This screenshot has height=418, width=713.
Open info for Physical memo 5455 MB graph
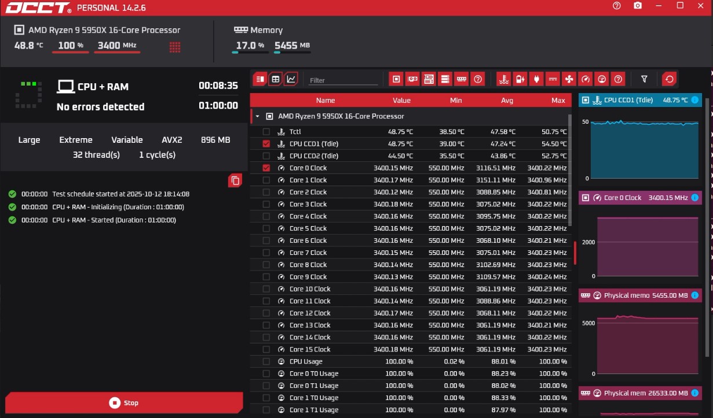(694, 295)
